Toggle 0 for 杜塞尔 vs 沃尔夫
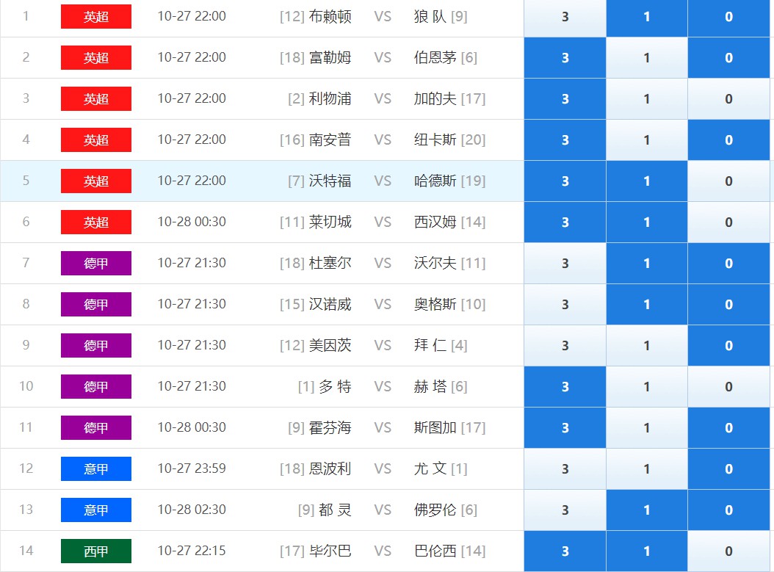The image size is (774, 572). pos(728,264)
